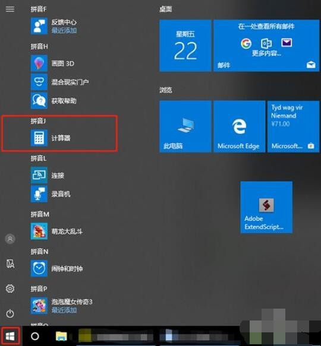The height and width of the screenshot is (346, 321).
Task: Launch the Microsoft Edge tile
Action: point(239,126)
